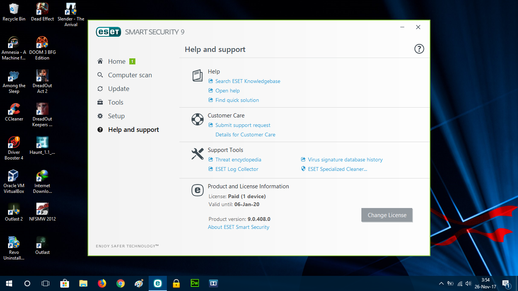Open the padlock app on the taskbar
This screenshot has height=291, width=518.
[176, 283]
